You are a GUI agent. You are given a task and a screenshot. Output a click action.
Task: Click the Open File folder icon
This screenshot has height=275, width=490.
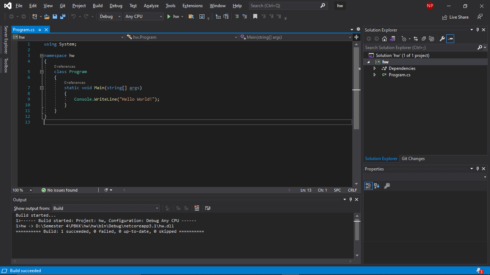[47, 16]
